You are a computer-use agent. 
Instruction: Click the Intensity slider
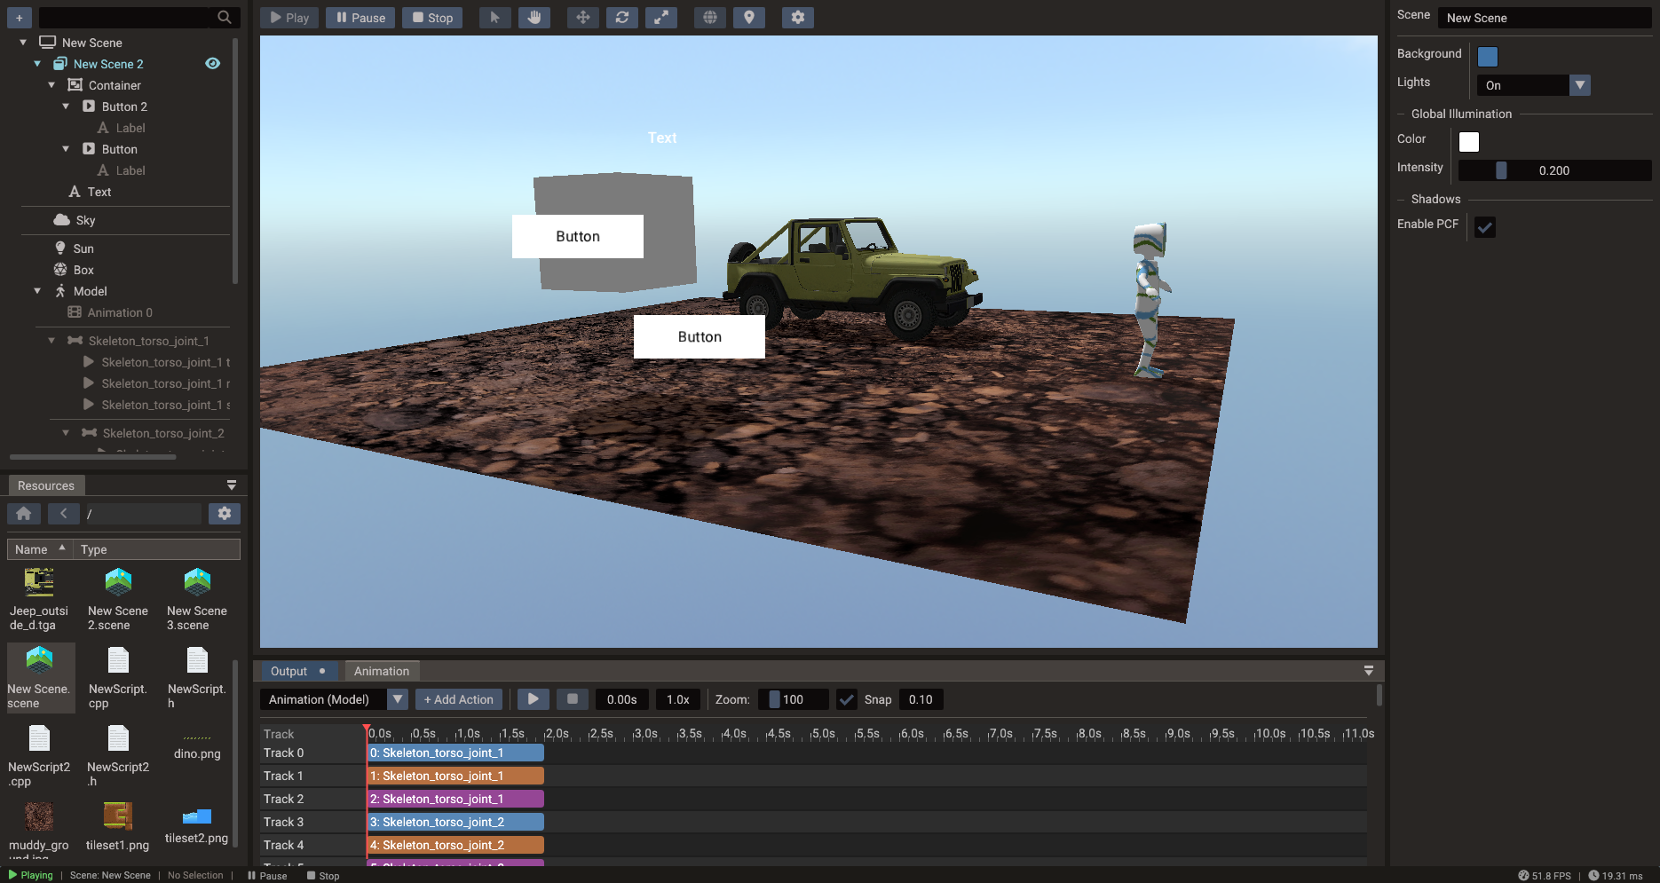1555,170
